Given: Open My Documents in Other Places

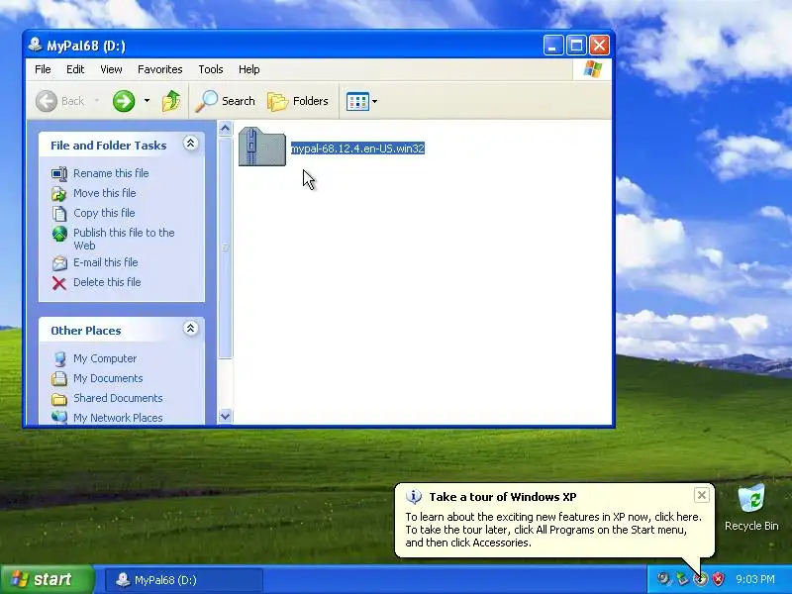Looking at the screenshot, I should (108, 378).
